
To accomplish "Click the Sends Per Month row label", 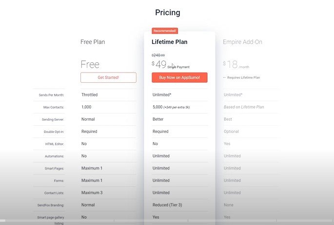I will tap(51, 95).
